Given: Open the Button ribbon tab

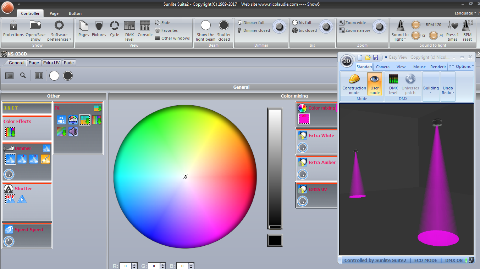Looking at the screenshot, I should (x=75, y=13).
